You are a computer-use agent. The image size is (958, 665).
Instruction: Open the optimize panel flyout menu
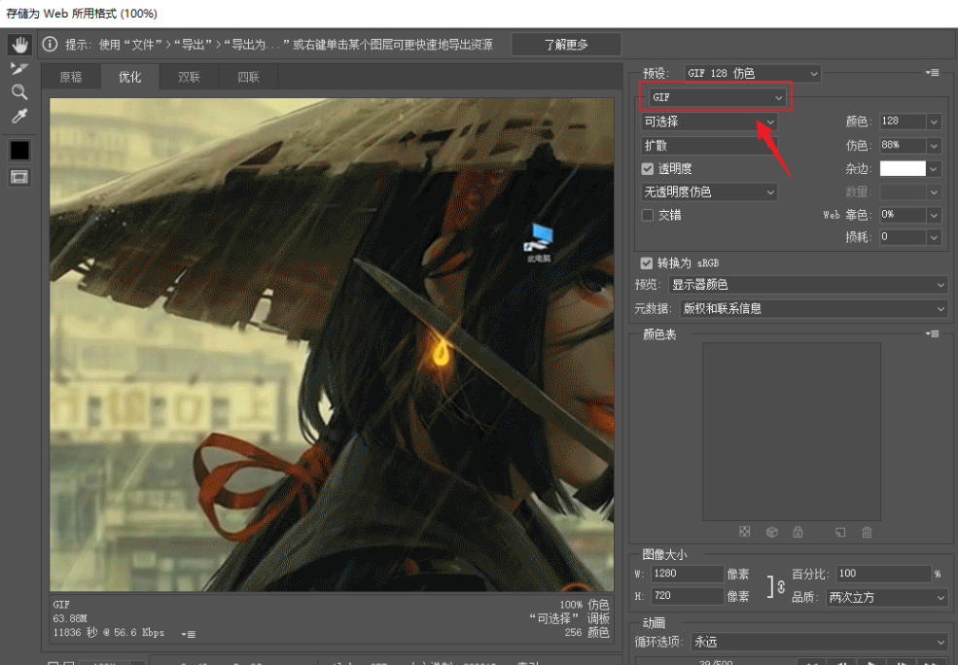[x=933, y=73]
